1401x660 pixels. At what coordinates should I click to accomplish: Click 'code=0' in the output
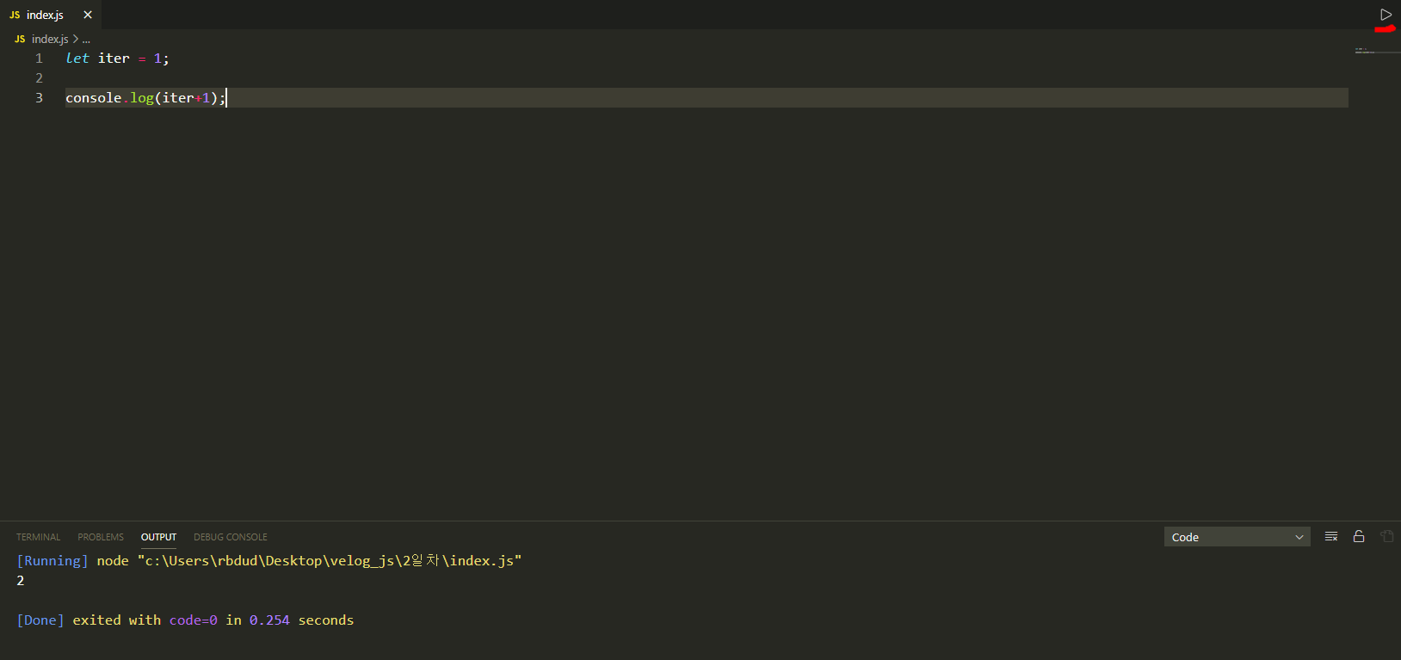(194, 620)
